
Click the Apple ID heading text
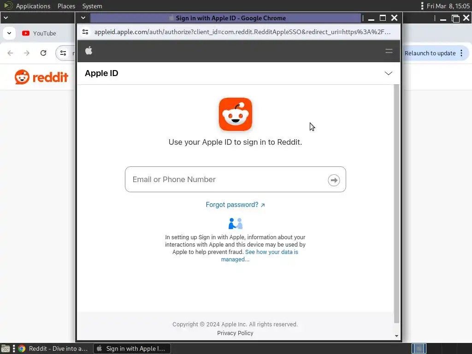pos(101,73)
